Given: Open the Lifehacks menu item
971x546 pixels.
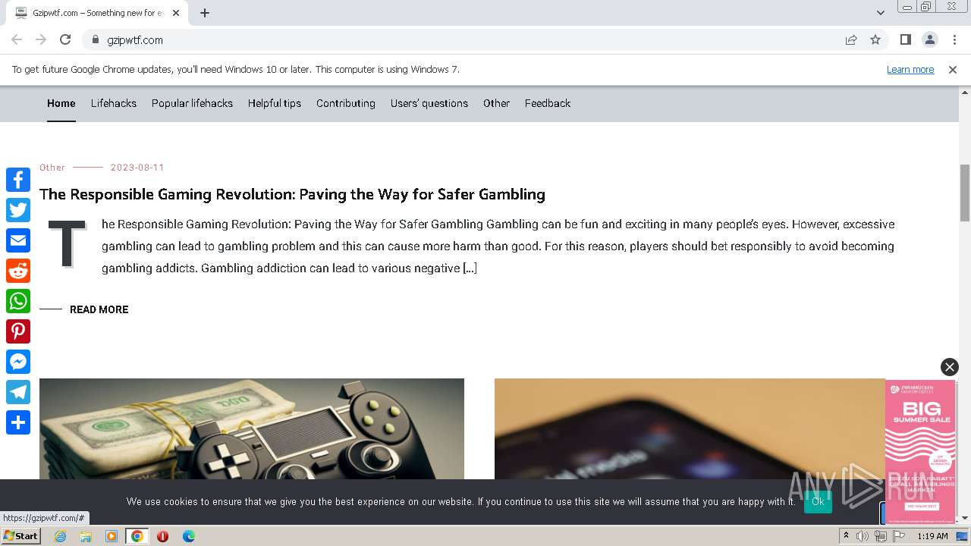Looking at the screenshot, I should coord(114,103).
